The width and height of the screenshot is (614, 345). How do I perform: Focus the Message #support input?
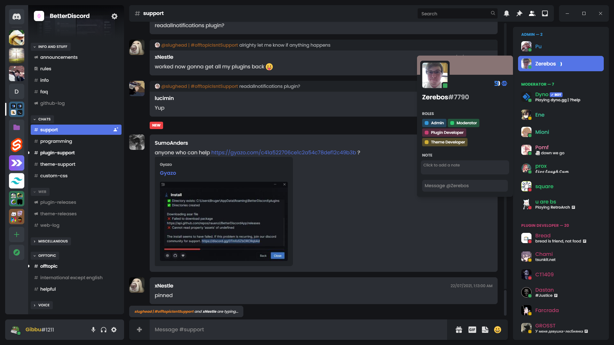coord(298,329)
